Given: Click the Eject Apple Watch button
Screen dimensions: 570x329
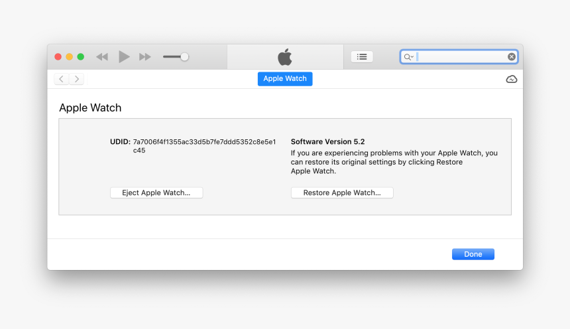Looking at the screenshot, I should 156,192.
